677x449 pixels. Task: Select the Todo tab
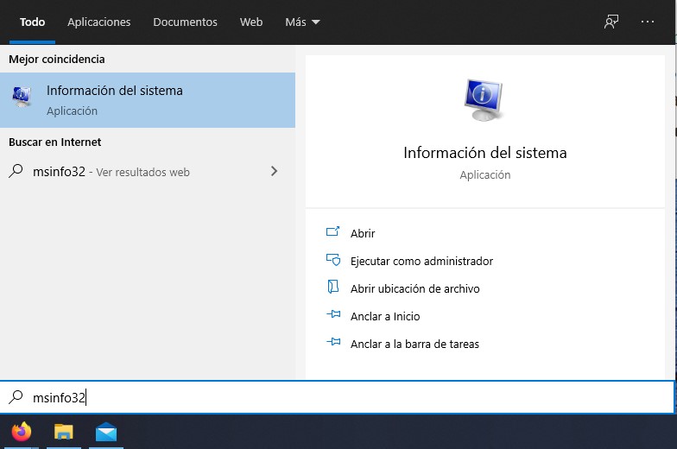tap(32, 22)
